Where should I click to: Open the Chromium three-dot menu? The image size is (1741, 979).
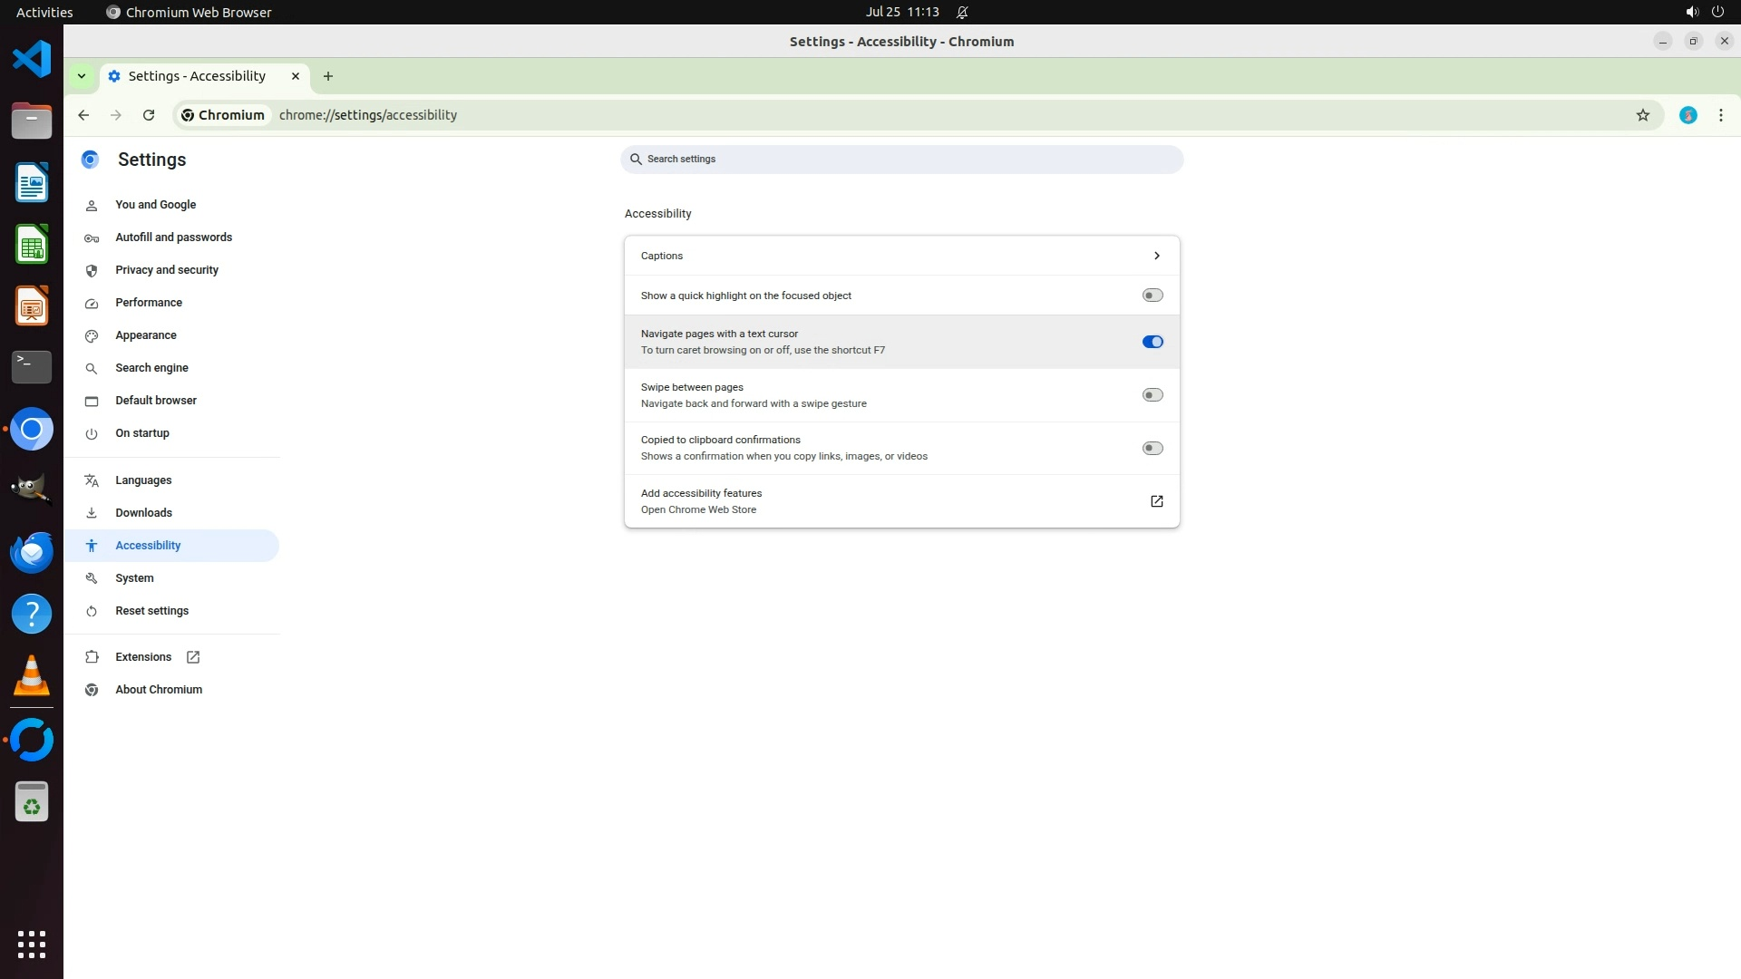(x=1720, y=115)
